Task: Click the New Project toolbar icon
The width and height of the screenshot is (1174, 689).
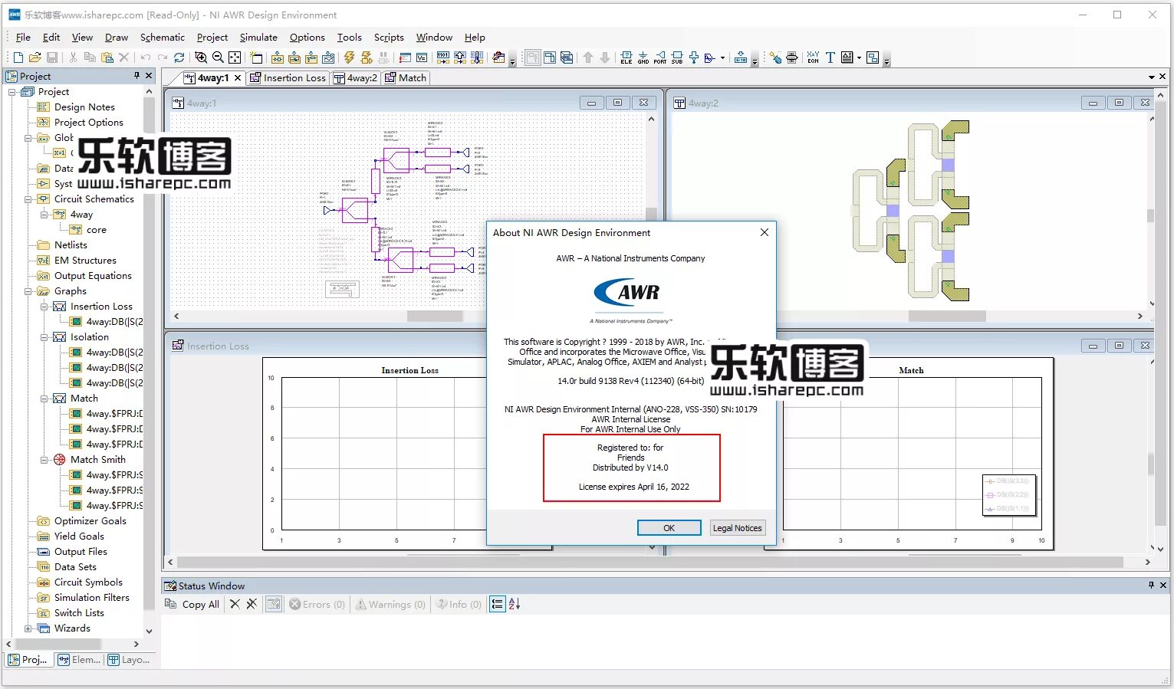Action: [18, 57]
